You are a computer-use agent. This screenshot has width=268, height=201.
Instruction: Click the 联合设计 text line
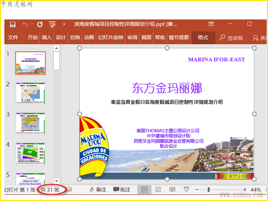pos(169,146)
